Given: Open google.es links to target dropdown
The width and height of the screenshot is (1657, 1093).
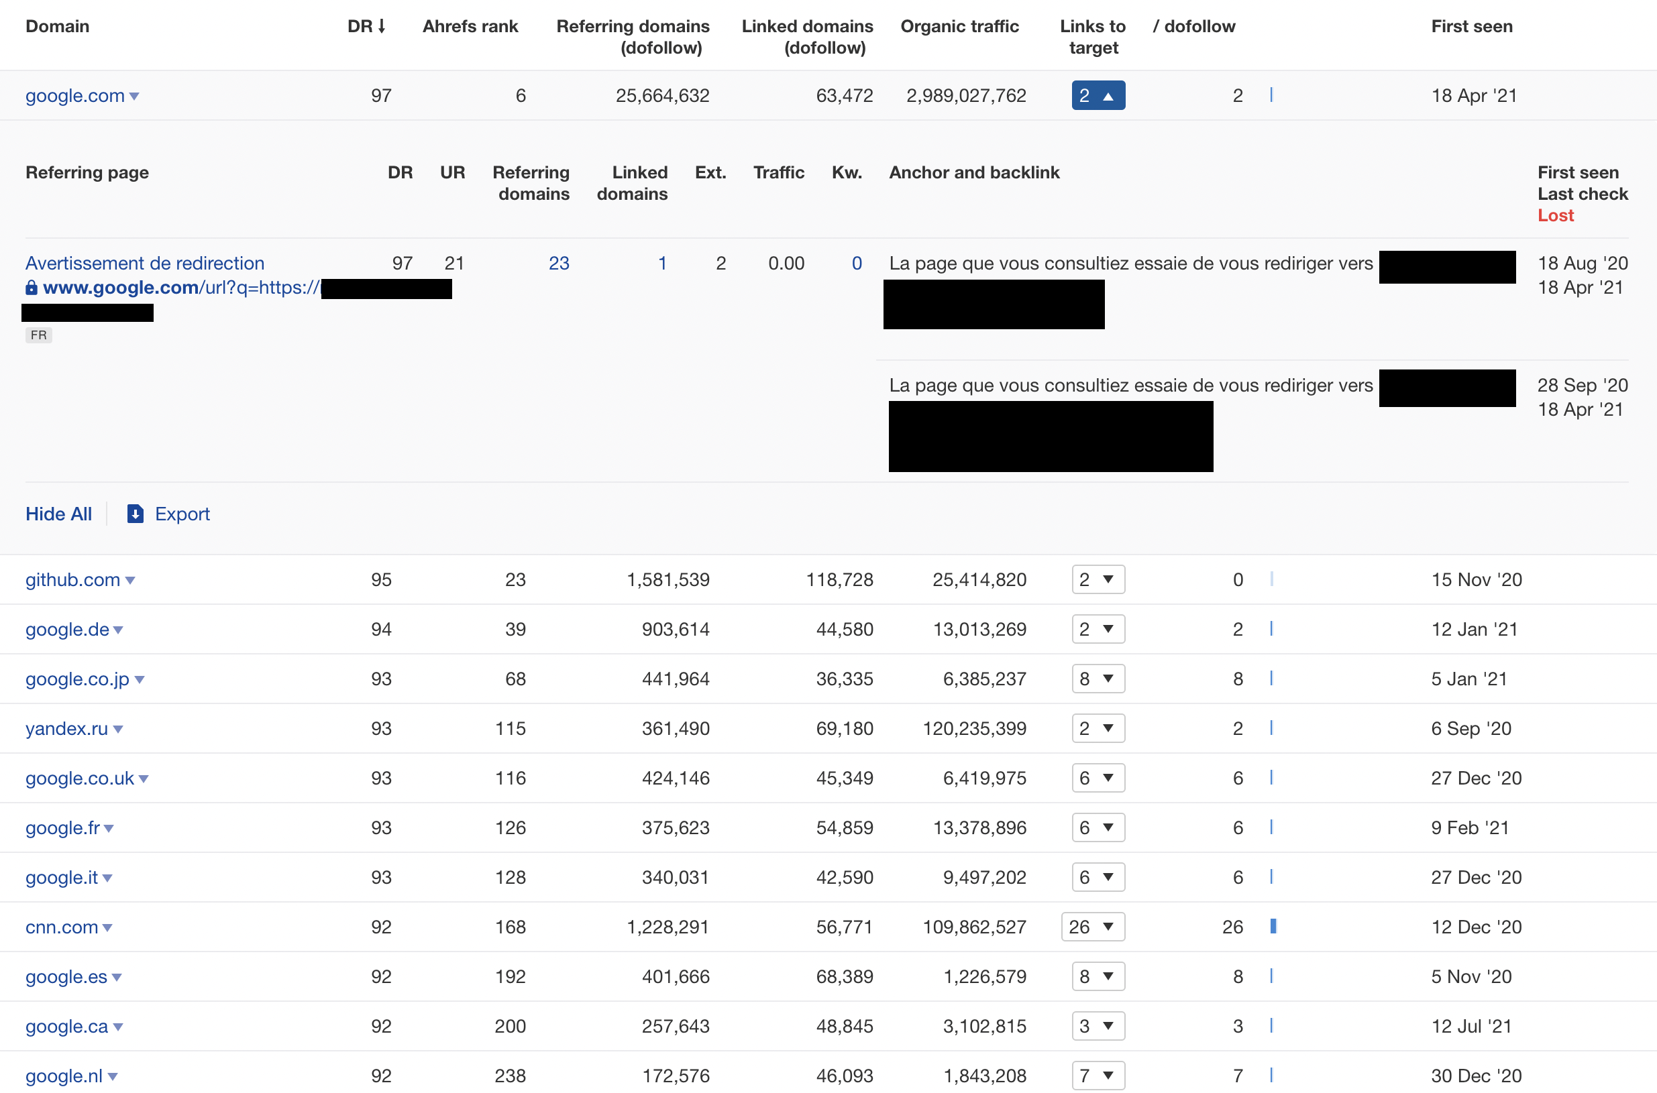Looking at the screenshot, I should [x=1098, y=976].
